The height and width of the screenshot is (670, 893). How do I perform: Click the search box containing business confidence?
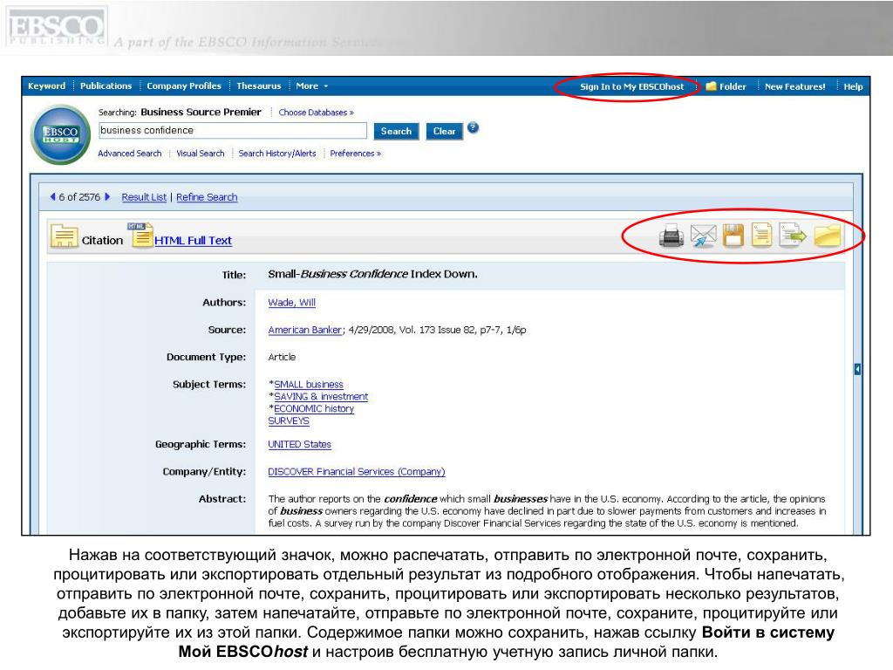pyautogui.click(x=233, y=131)
